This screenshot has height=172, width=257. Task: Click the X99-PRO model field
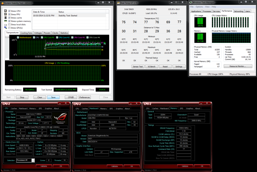coord(103,118)
